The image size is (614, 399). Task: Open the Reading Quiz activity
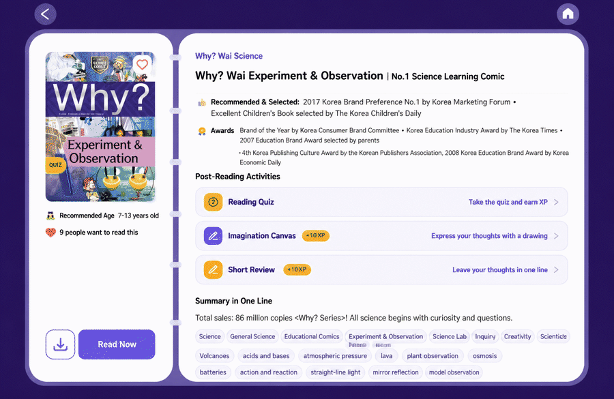[x=381, y=202]
